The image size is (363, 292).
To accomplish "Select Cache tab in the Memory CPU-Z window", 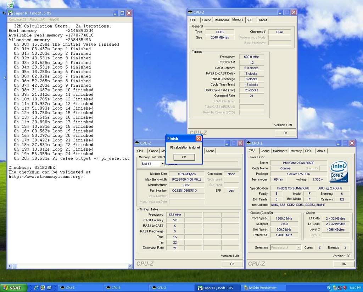I will click(207, 20).
